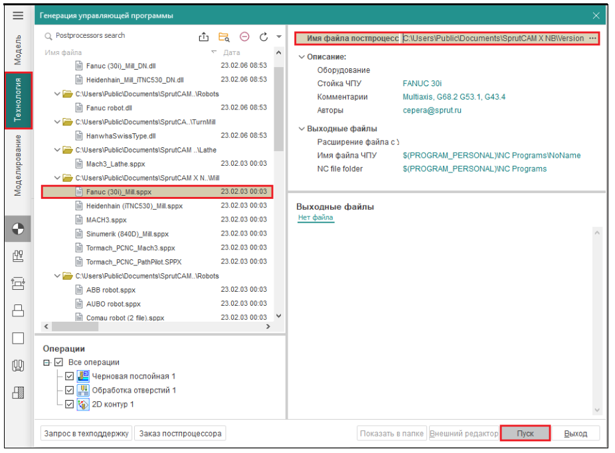Click the black-white circle sidebar icon

[x=18, y=229]
